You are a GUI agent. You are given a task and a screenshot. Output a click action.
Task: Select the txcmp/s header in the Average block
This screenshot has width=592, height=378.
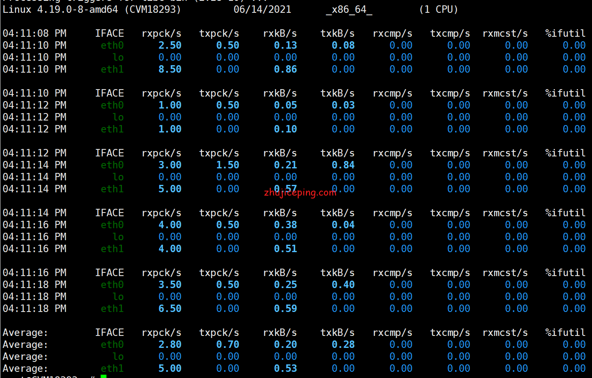450,333
